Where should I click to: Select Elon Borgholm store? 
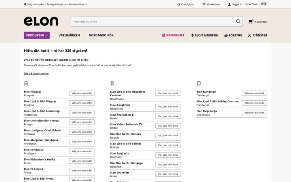pos(168,155)
